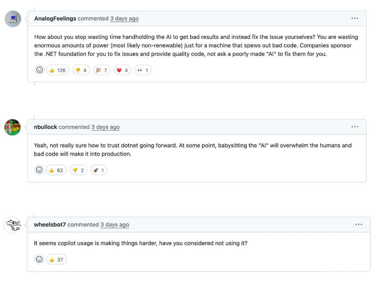
Task: Open AnalogFeelings avatar picture
Action: pos(13,19)
